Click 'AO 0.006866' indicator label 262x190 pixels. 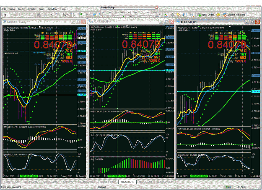click(97, 159)
